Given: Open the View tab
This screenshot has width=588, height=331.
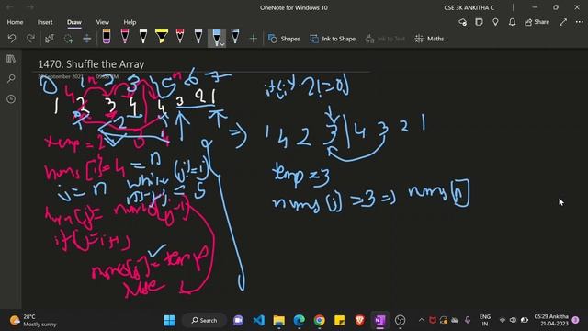Looking at the screenshot, I should (x=102, y=22).
